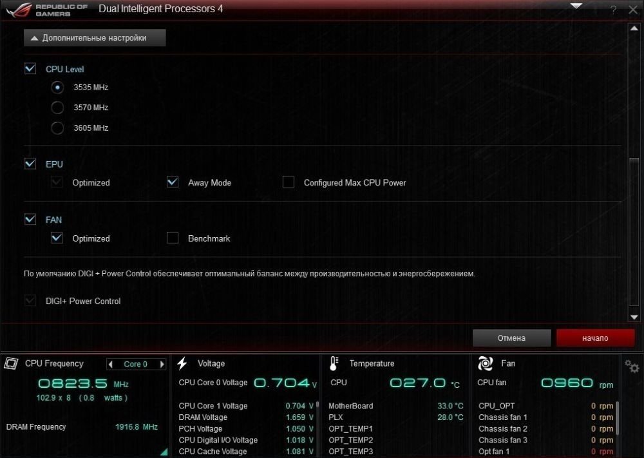The height and width of the screenshot is (458, 644).
Task: Click the 102.9 x 8 multiplier text
Action: click(53, 397)
